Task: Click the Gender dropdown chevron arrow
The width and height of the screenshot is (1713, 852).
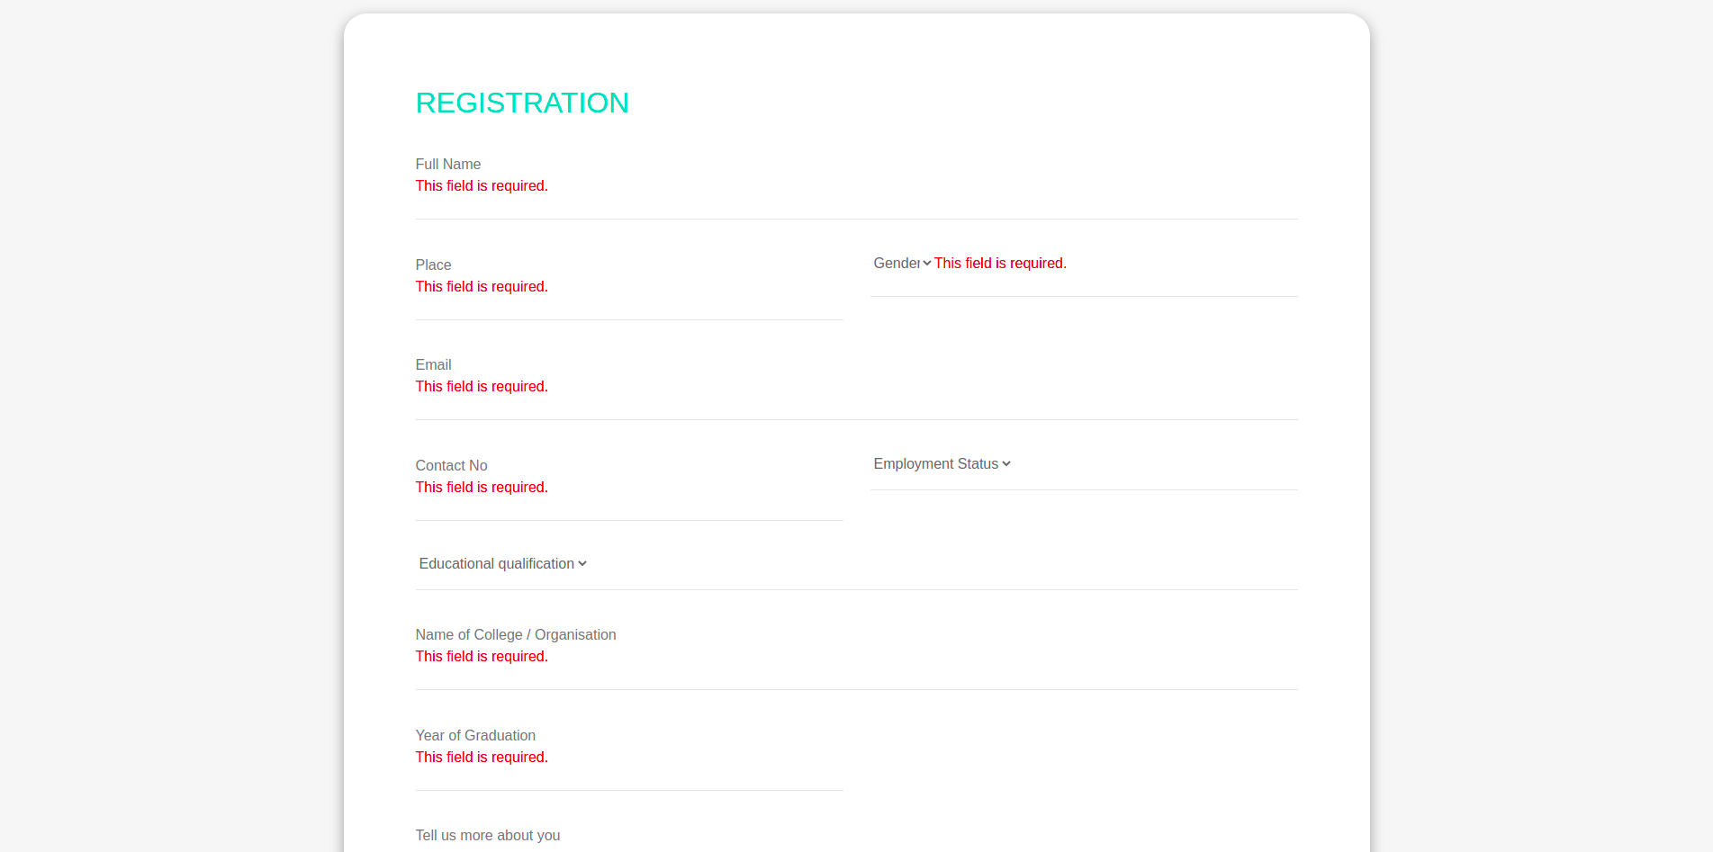Action: tap(926, 264)
